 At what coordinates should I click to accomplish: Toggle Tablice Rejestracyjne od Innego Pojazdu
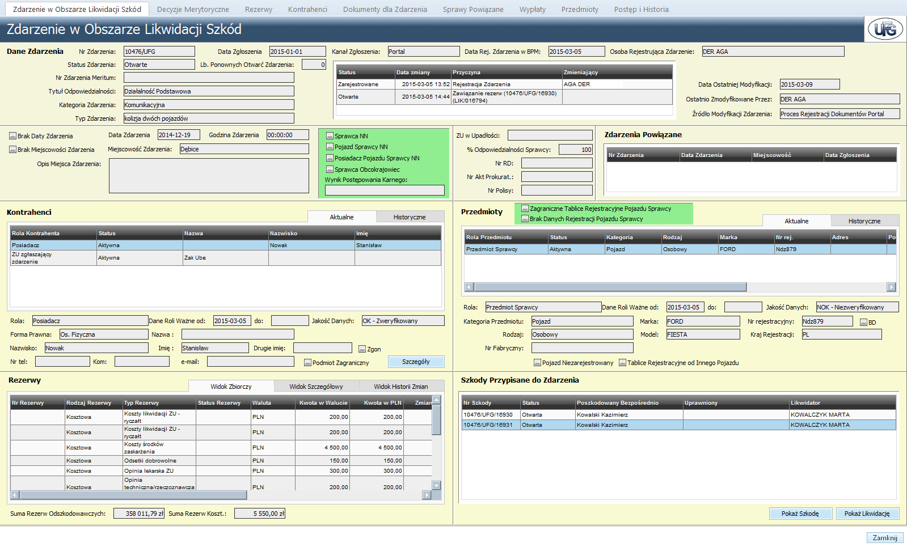[x=622, y=363]
